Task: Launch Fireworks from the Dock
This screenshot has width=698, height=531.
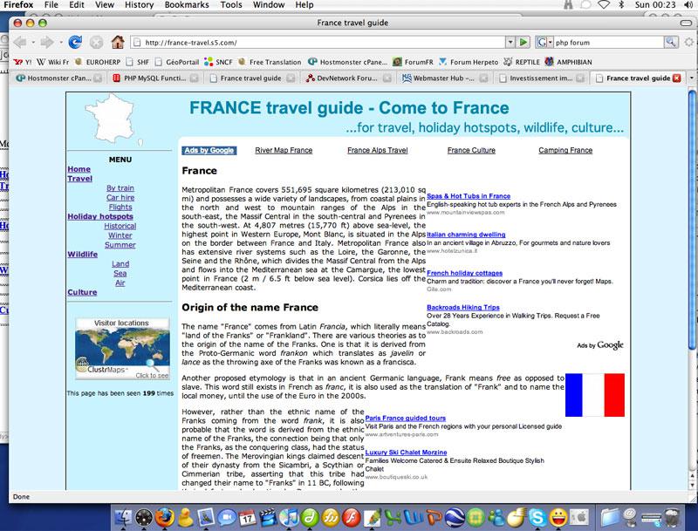Action: tap(331, 518)
